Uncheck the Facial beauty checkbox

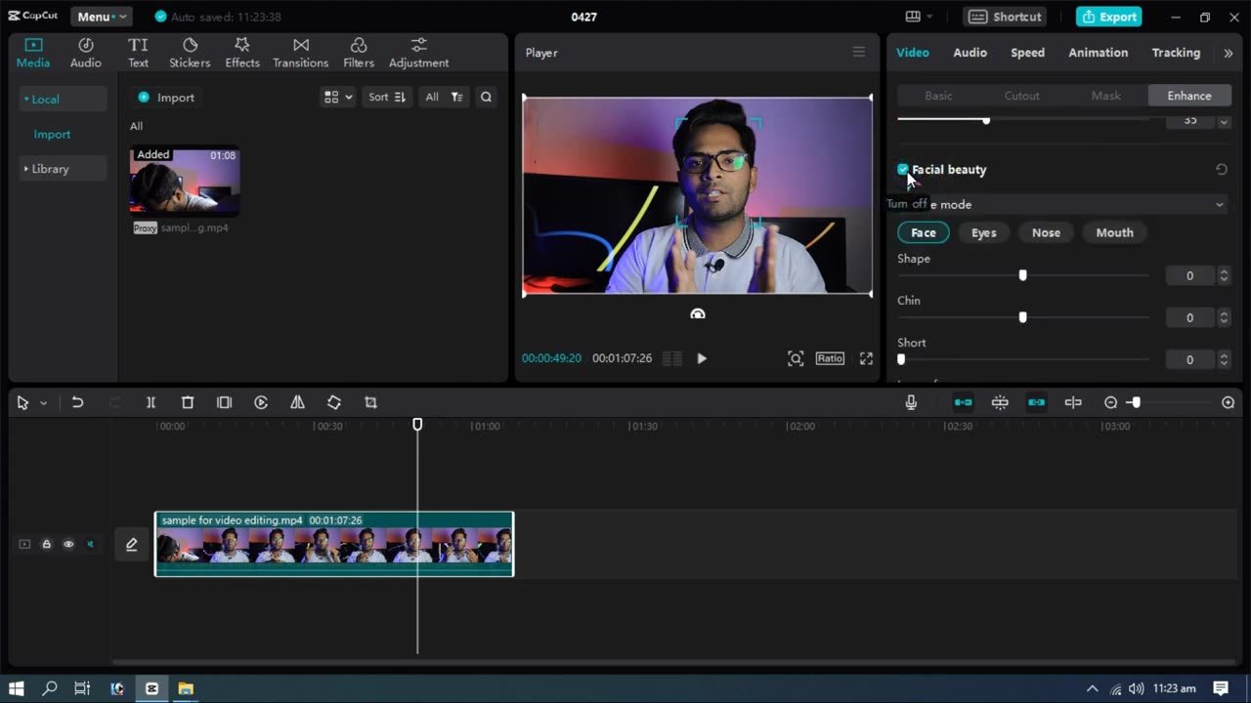click(x=903, y=169)
